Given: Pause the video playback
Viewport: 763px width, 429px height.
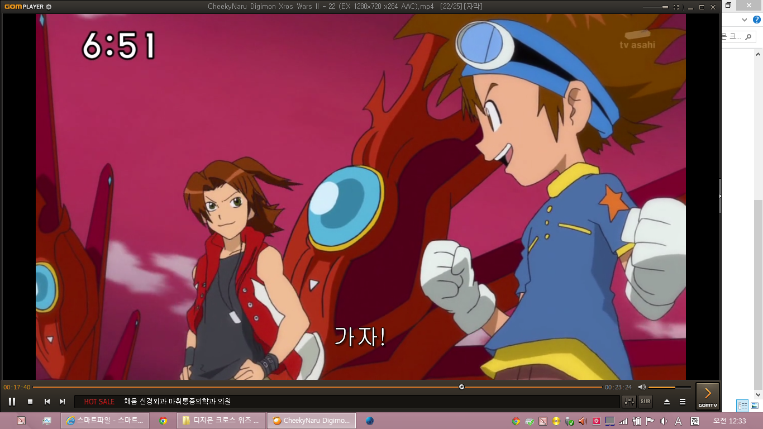Looking at the screenshot, I should tap(12, 401).
